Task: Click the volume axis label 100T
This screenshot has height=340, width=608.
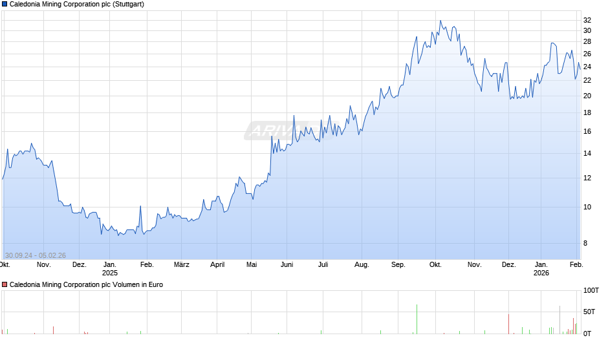Action: 591,290
